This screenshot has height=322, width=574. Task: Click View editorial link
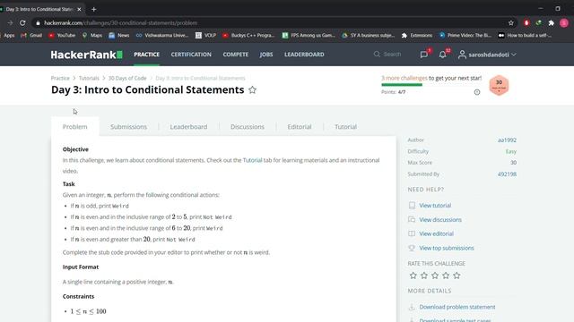(437, 233)
